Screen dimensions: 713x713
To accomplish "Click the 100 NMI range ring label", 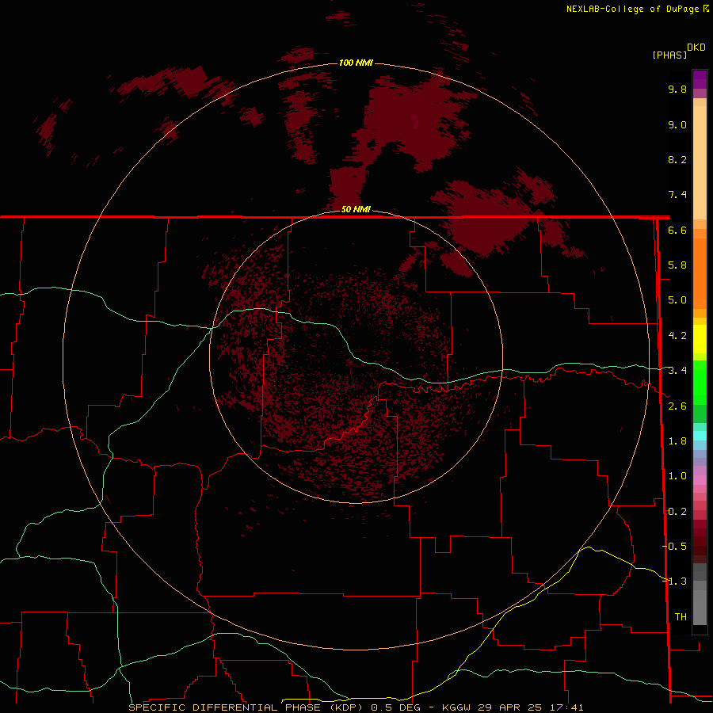I will pyautogui.click(x=356, y=63).
